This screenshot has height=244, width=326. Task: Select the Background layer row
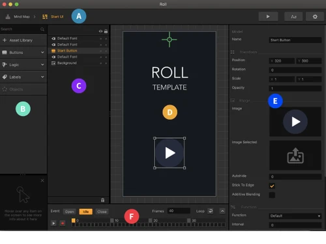(x=78, y=63)
